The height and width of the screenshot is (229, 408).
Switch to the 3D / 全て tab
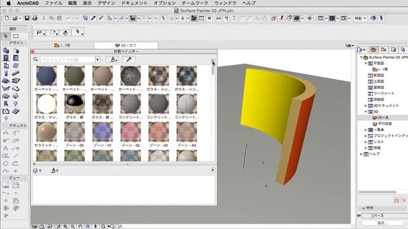pyautogui.click(x=126, y=45)
